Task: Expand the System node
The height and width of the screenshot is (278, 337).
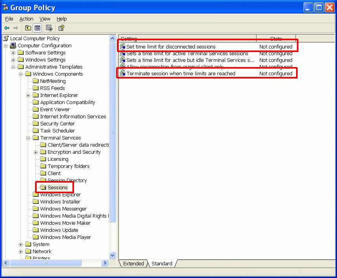Action: (20, 244)
